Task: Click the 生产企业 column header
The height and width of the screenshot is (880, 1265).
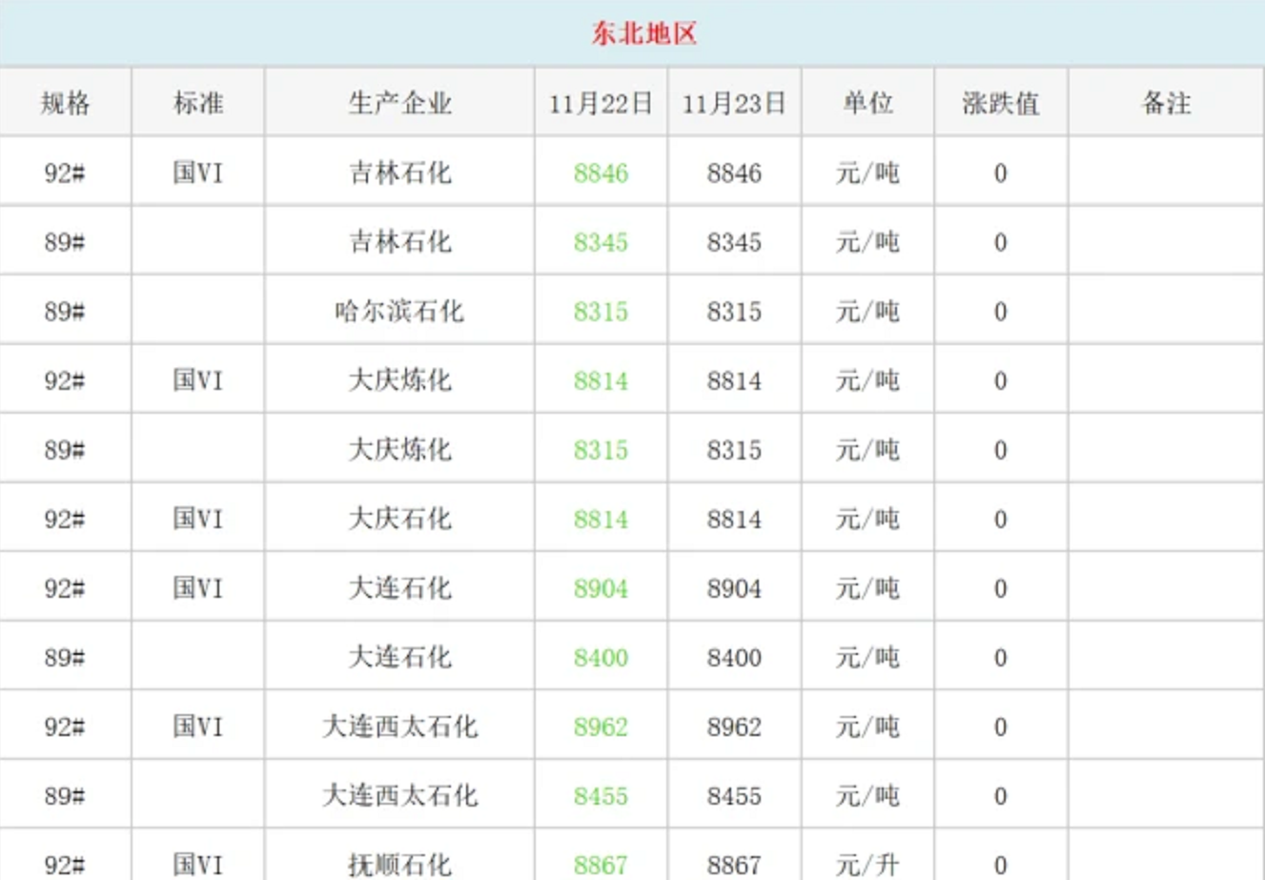Action: point(400,103)
